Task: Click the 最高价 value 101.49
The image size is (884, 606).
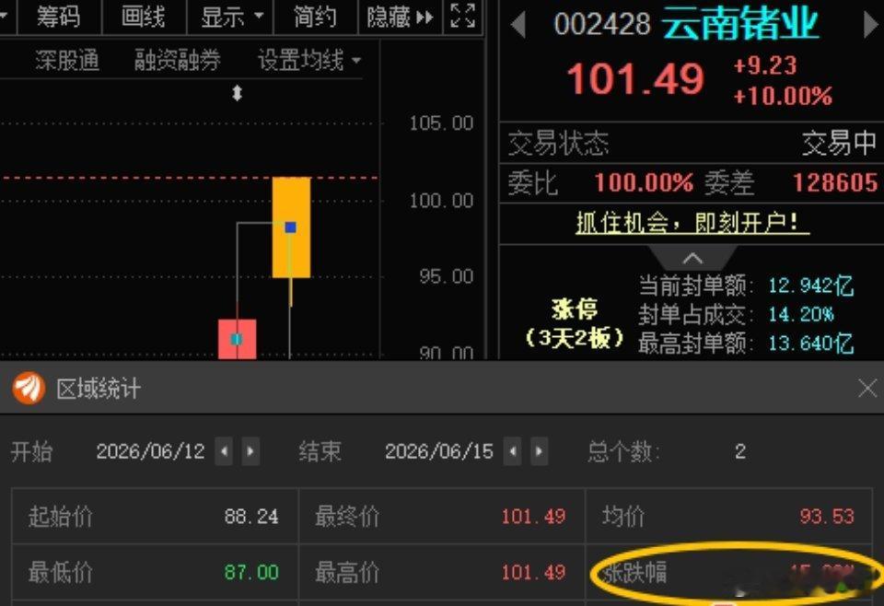Action: click(x=533, y=573)
